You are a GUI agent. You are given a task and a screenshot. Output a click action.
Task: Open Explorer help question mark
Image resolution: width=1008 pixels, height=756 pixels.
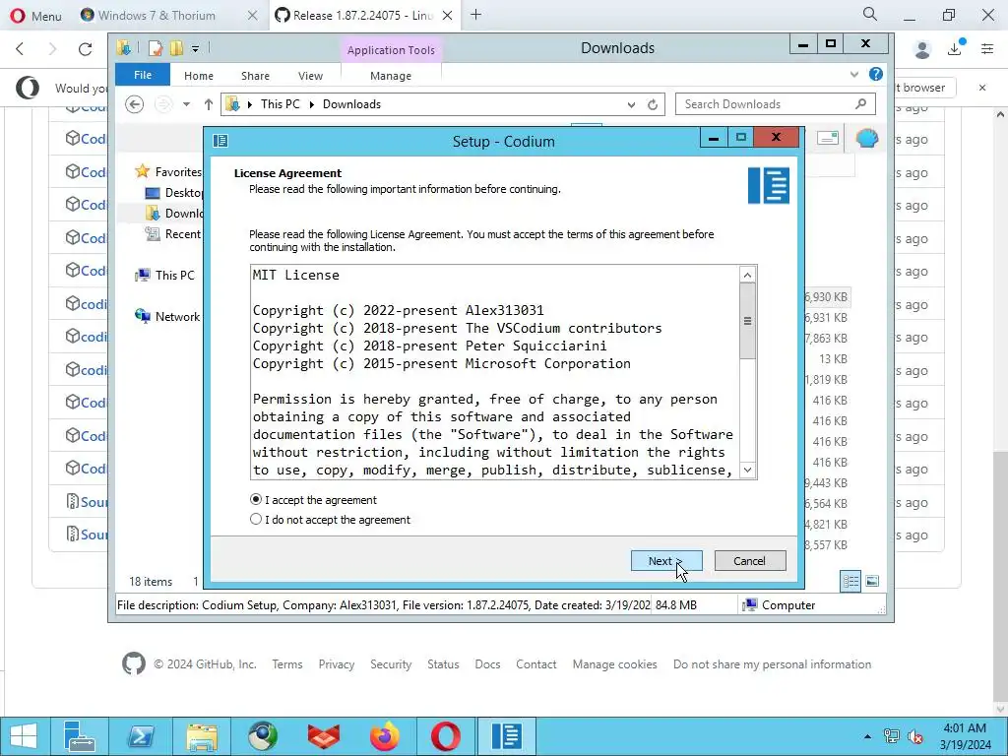click(875, 74)
